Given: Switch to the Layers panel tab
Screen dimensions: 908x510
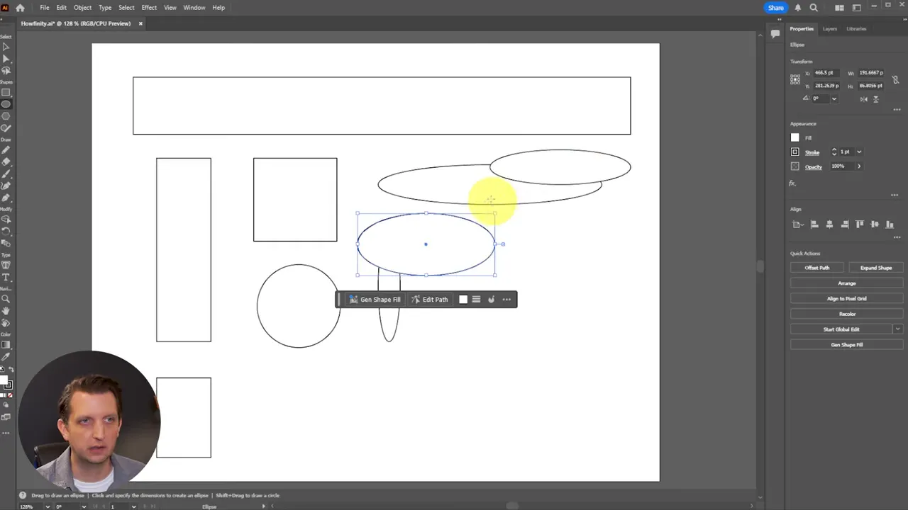Looking at the screenshot, I should (x=830, y=29).
